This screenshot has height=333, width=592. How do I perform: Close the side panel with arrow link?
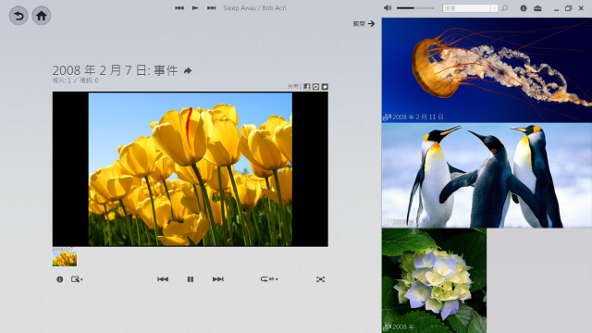(364, 24)
